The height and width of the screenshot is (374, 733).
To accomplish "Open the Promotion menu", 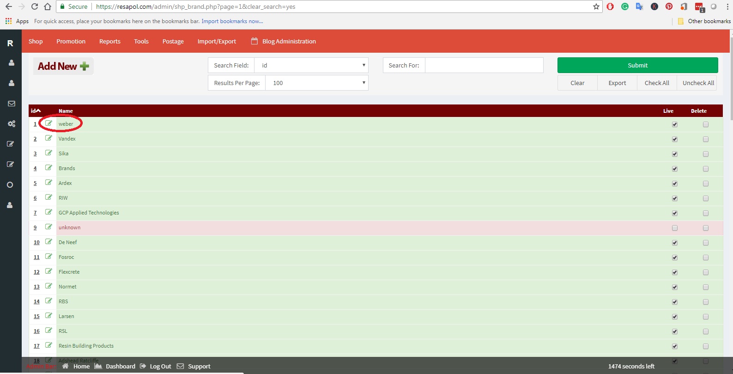I will (71, 41).
